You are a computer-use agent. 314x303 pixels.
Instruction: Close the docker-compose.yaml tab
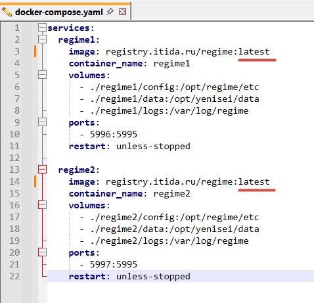pyautogui.click(x=122, y=11)
